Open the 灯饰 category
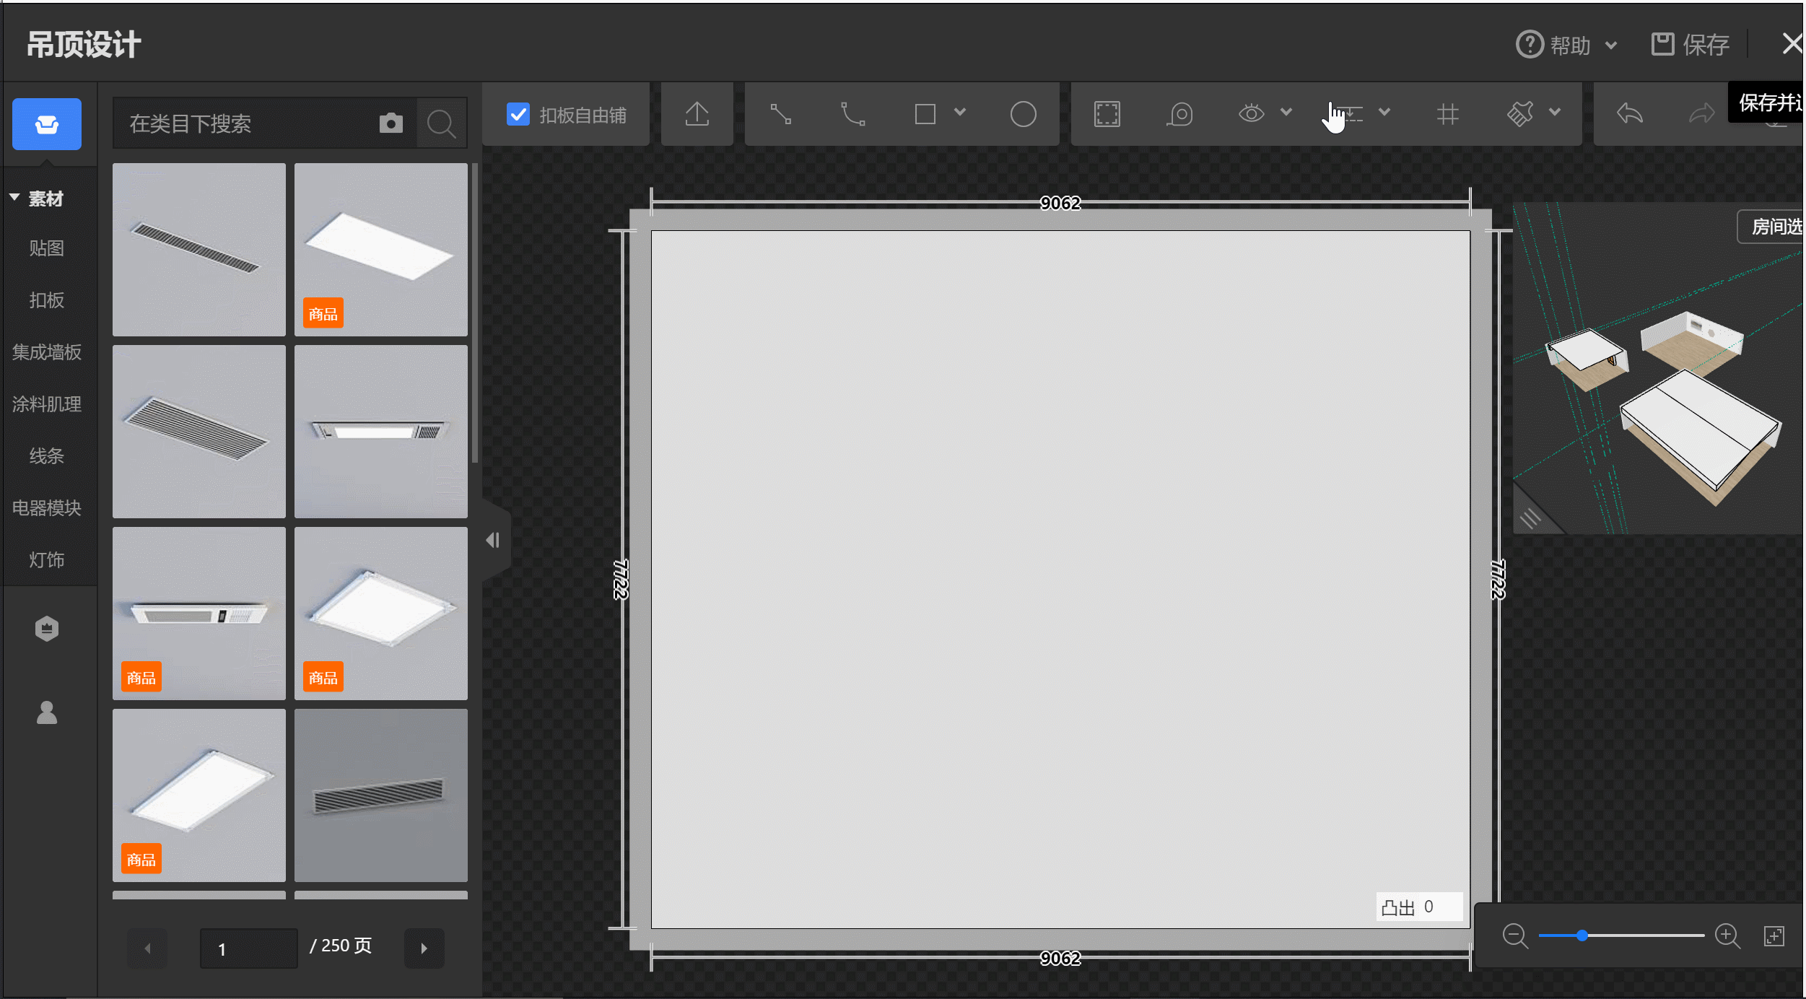Viewport: 1806px width, 999px height. point(46,560)
